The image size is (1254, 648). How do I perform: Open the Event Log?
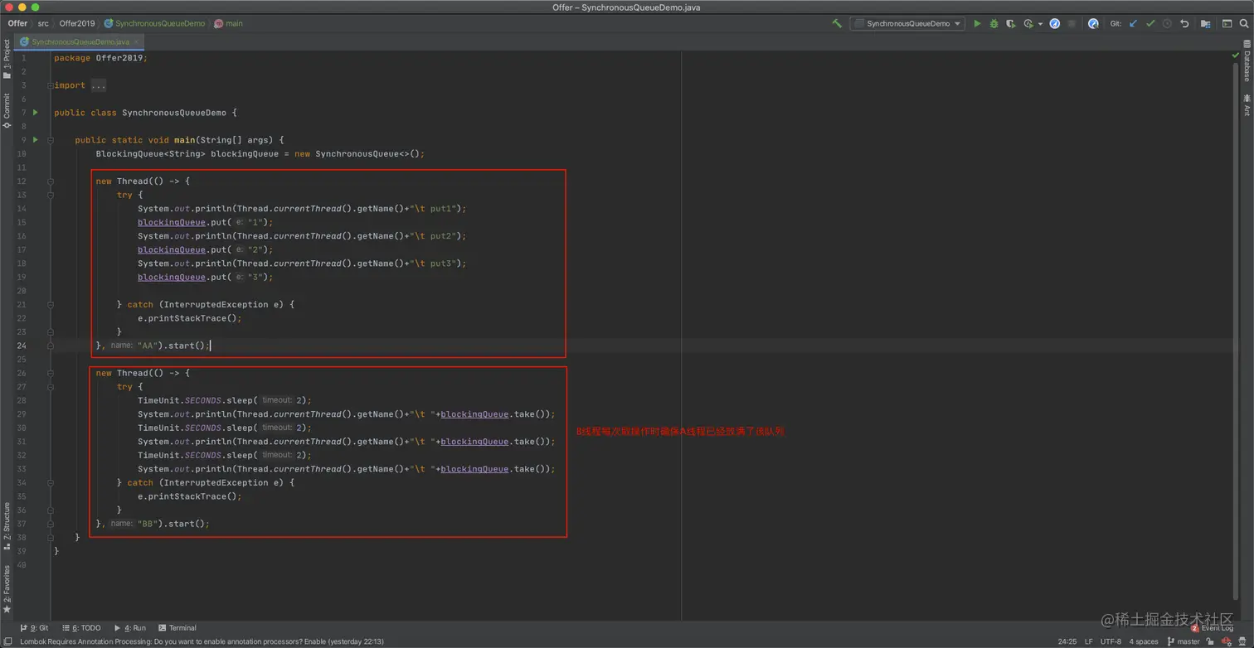coord(1213,628)
